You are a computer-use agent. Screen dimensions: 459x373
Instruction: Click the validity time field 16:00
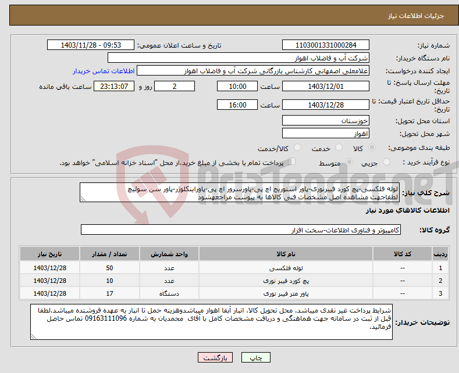[237, 105]
